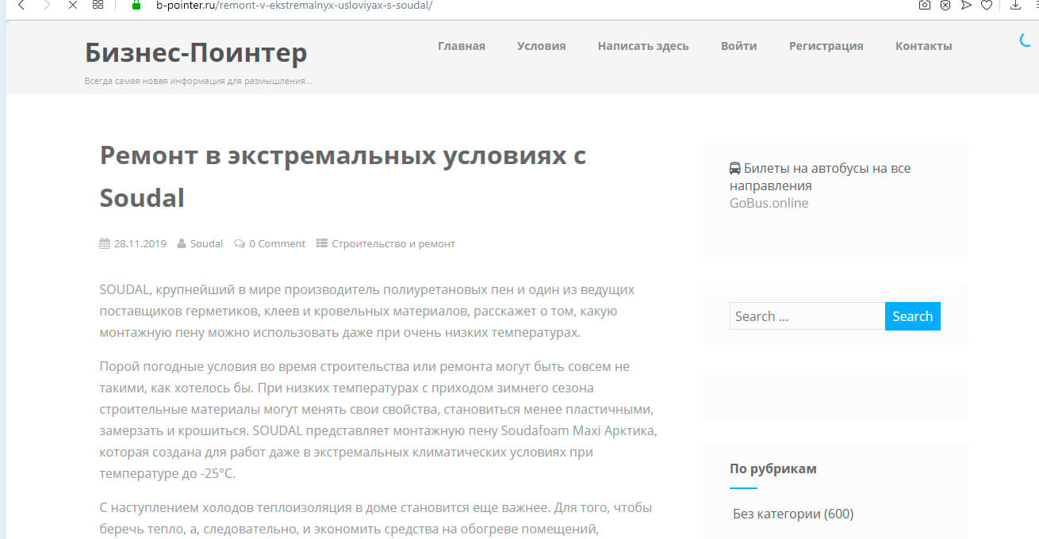Focus the Search input field

pyautogui.click(x=807, y=316)
